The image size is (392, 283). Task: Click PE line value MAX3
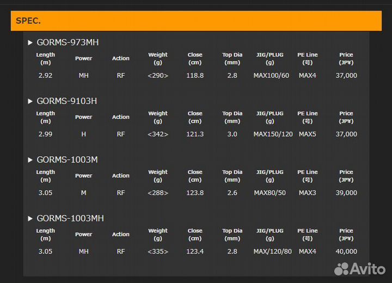(x=308, y=193)
